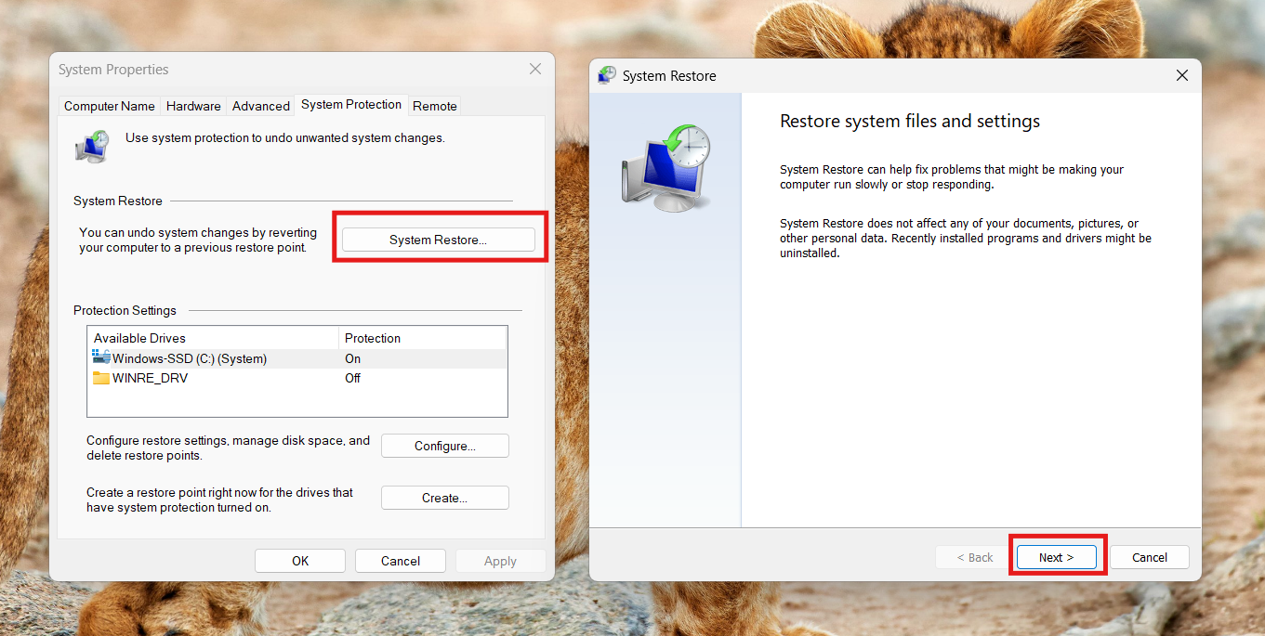Click the folder icon beside WINRE_DRV
The image size is (1265, 636).
click(x=100, y=378)
